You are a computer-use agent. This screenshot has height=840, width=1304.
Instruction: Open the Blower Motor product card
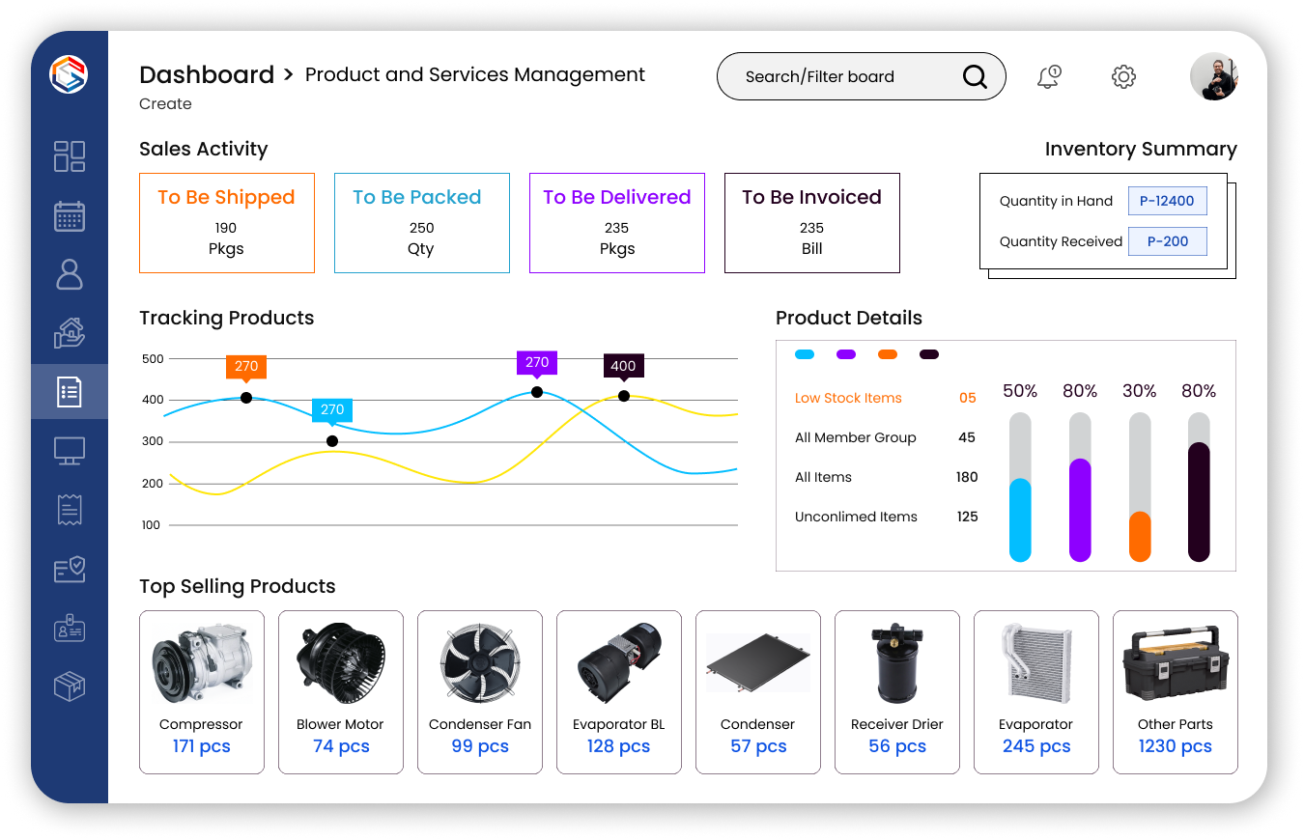(x=341, y=692)
